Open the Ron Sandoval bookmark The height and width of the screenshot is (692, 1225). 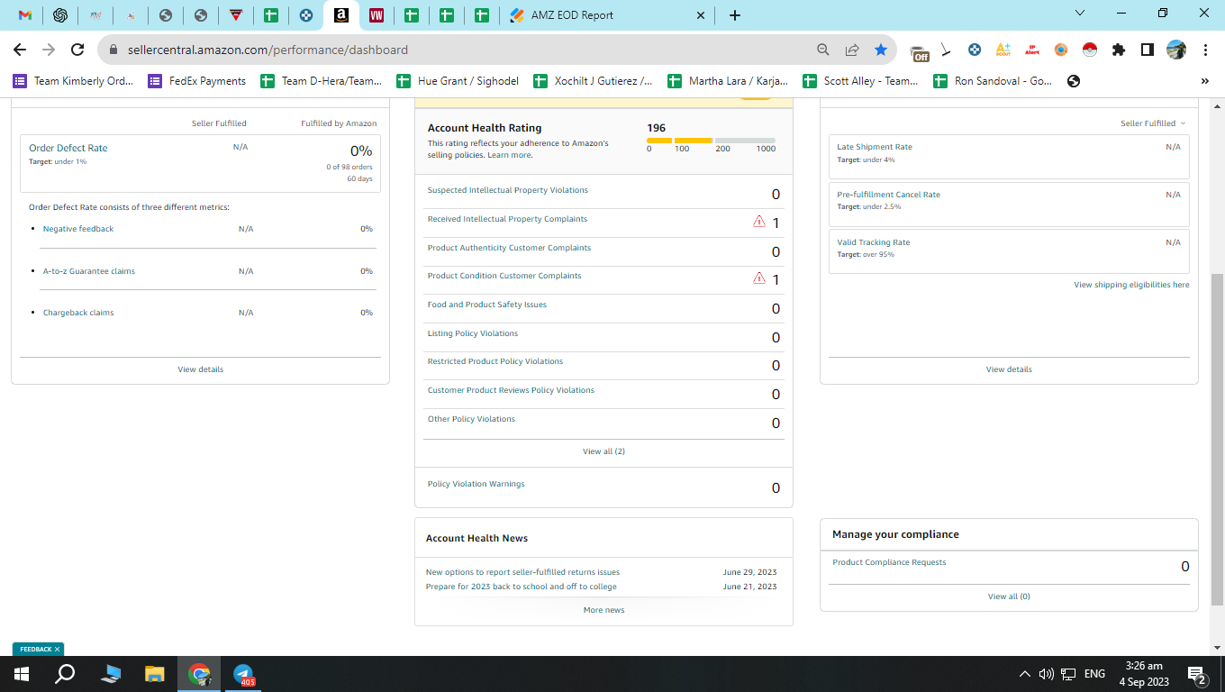click(x=993, y=81)
